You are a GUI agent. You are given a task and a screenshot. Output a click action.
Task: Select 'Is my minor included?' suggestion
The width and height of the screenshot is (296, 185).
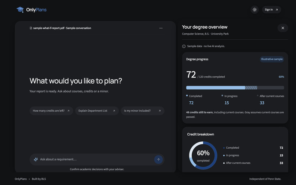point(142,111)
